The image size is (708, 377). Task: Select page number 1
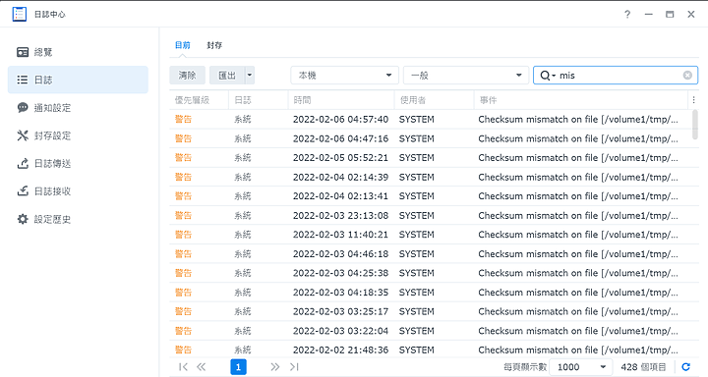[238, 367]
